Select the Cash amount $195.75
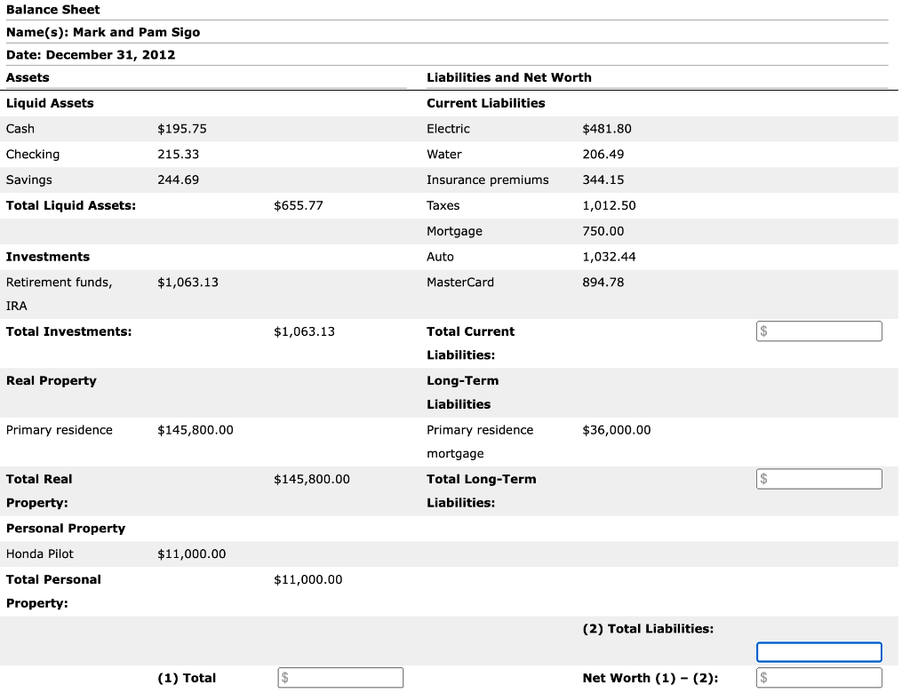The image size is (910, 693). (x=181, y=128)
